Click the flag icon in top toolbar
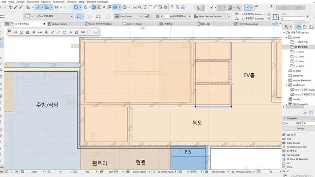The image size is (315, 177). [172, 7]
